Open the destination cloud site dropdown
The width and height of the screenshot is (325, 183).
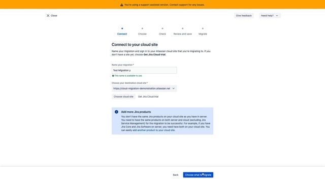[144, 88]
